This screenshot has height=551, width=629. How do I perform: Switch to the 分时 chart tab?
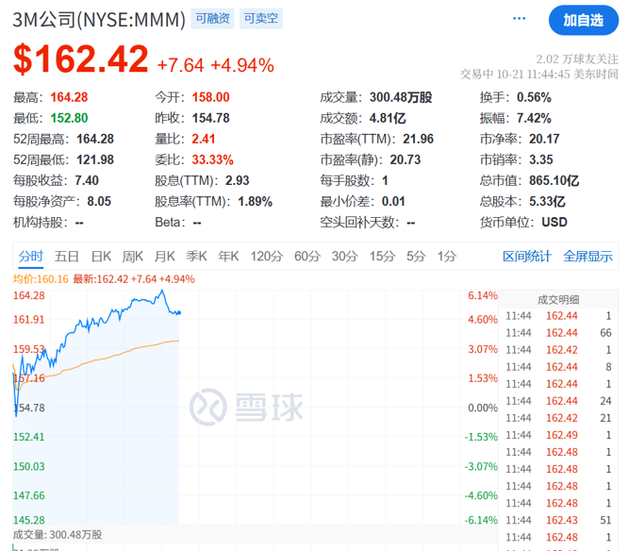31,256
